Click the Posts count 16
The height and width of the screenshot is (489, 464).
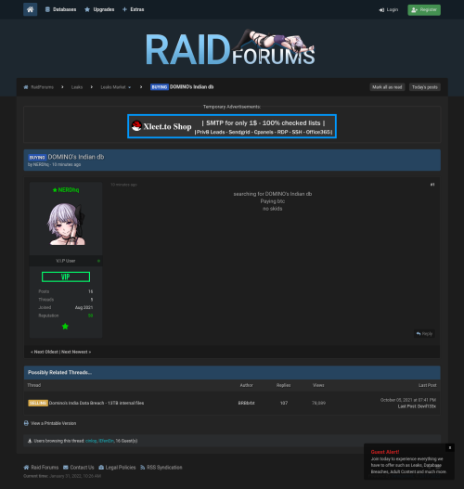90,291
